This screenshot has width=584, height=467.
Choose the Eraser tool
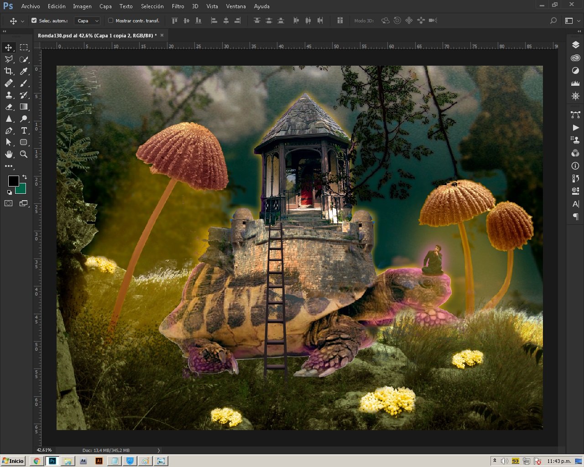point(9,107)
